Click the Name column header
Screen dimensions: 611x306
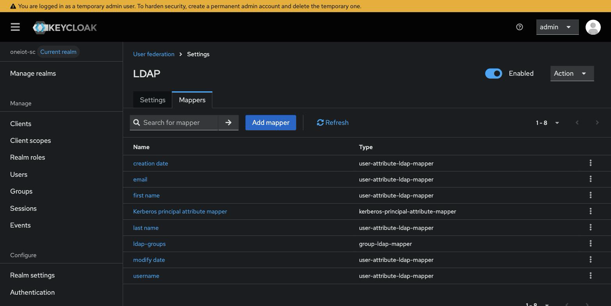141,147
